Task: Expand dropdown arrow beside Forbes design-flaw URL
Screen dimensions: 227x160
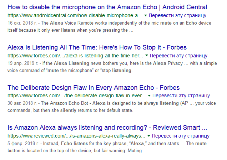Action: tap(149, 96)
